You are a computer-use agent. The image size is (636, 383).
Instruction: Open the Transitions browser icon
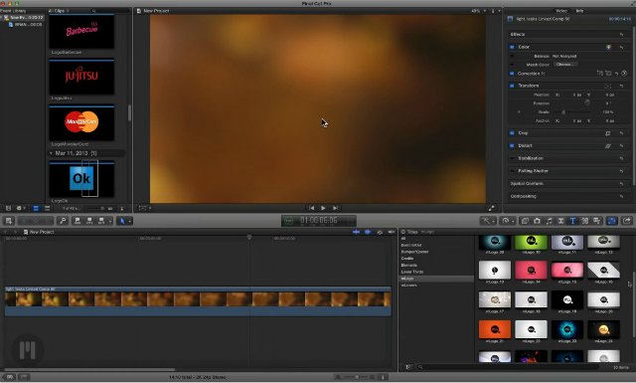tap(560, 221)
